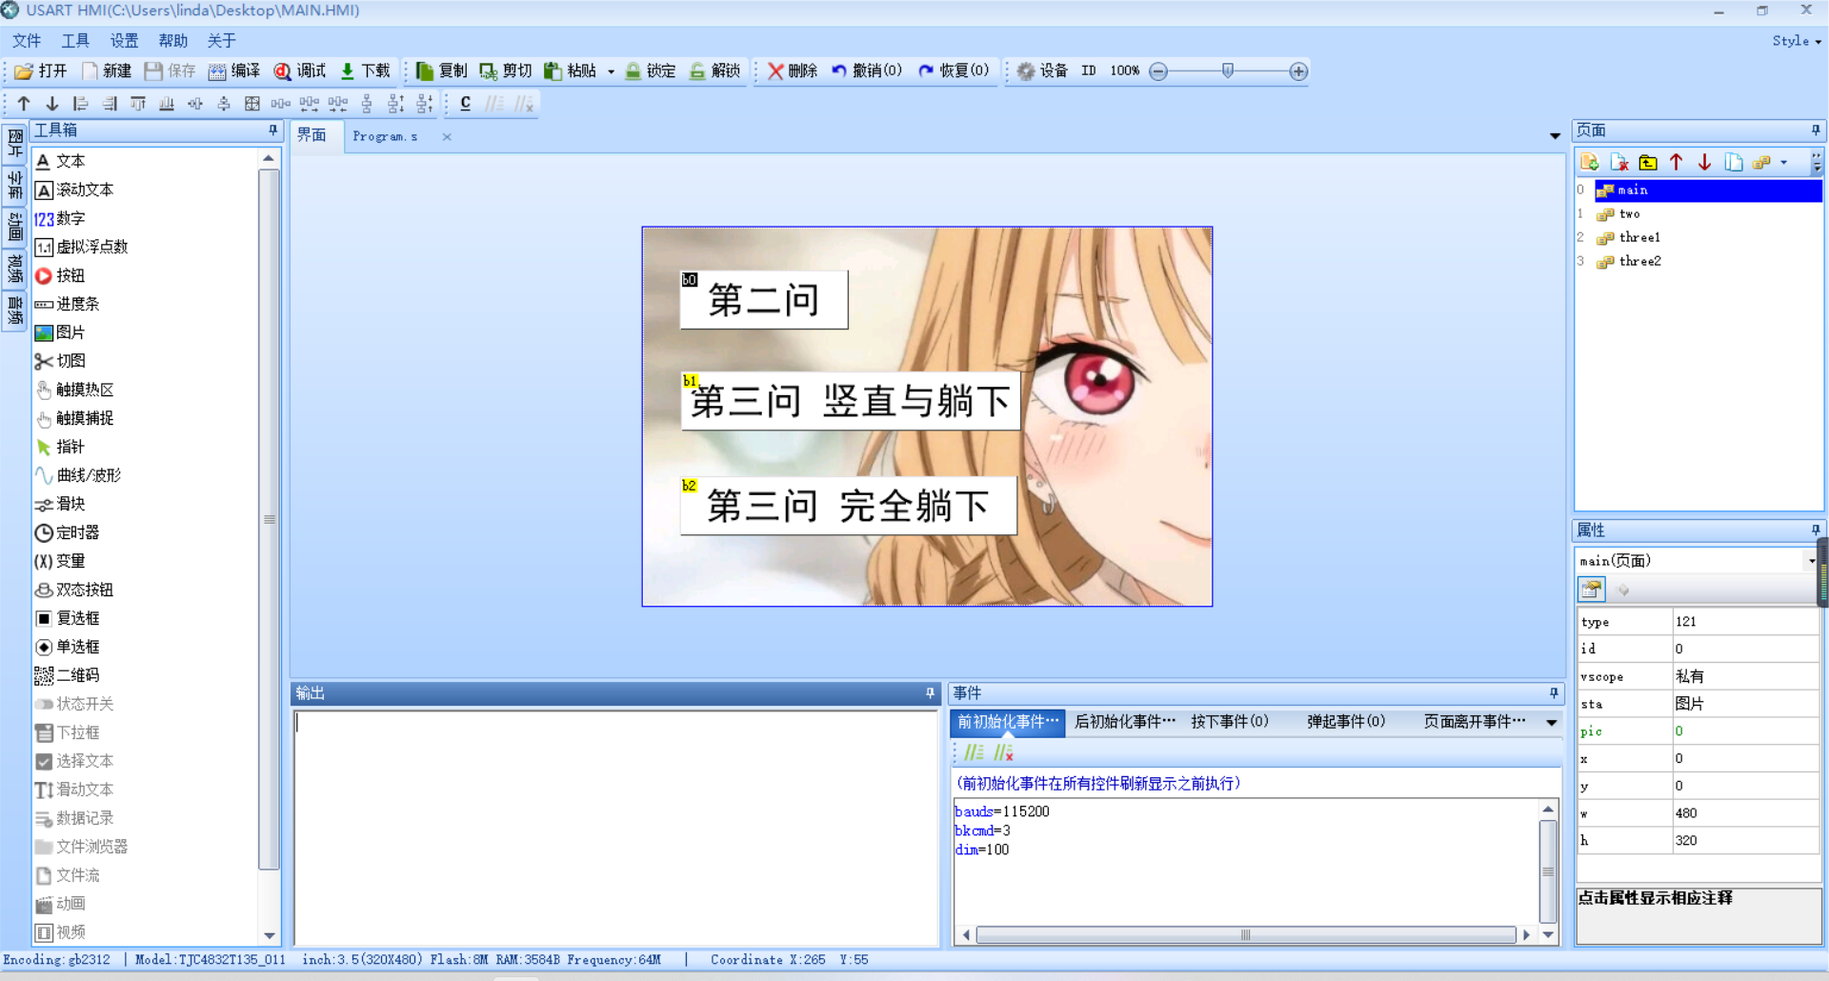Click the 粘贴 paste toolbar button
This screenshot has height=981, width=1829.
[x=571, y=71]
